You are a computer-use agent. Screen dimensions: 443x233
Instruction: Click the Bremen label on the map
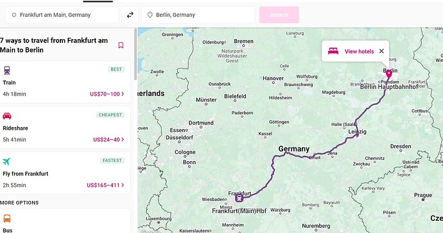coord(243,41)
